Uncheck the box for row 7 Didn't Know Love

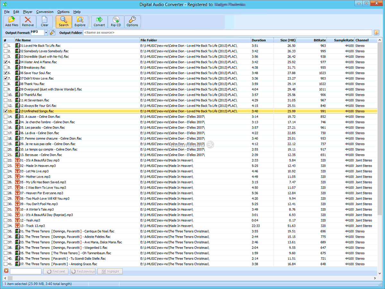5,78
